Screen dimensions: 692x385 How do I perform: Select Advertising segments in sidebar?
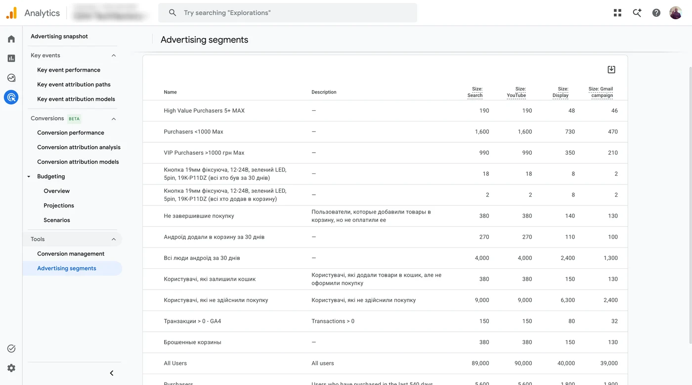tap(72, 268)
